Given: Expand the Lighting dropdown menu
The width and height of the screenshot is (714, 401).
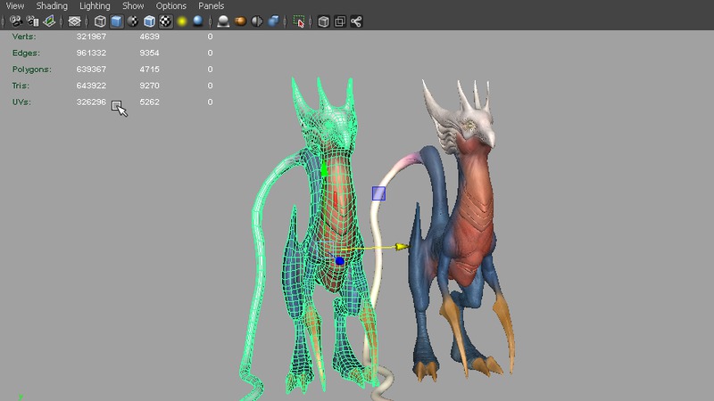Looking at the screenshot, I should (95, 6).
